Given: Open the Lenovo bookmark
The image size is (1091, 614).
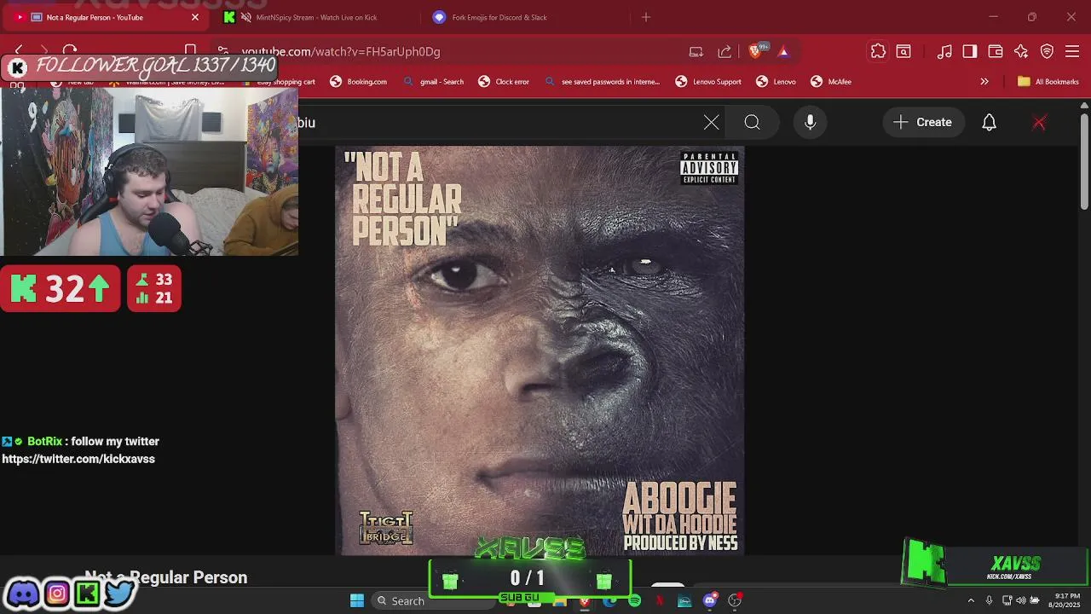Looking at the screenshot, I should (775, 82).
